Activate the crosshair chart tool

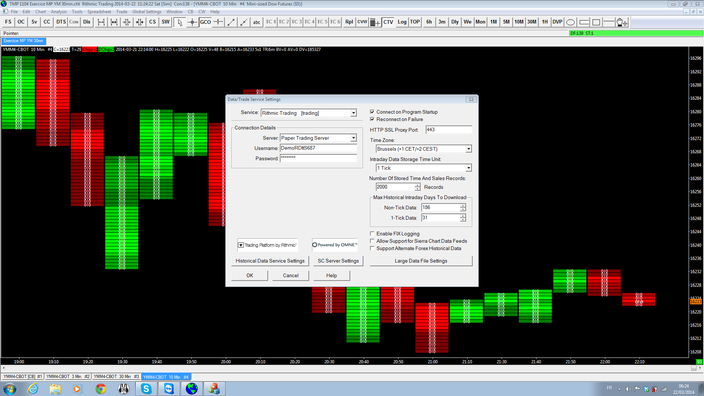(x=192, y=22)
